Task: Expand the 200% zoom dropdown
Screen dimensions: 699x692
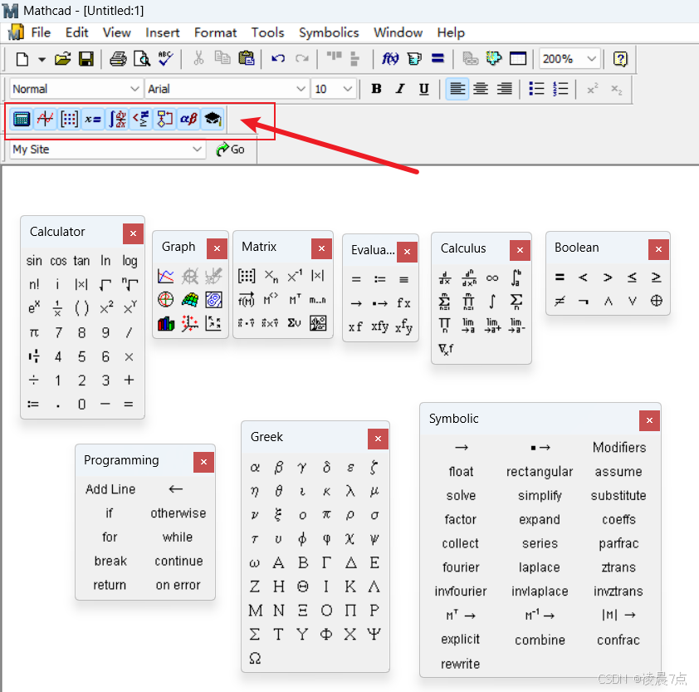Action: point(592,59)
